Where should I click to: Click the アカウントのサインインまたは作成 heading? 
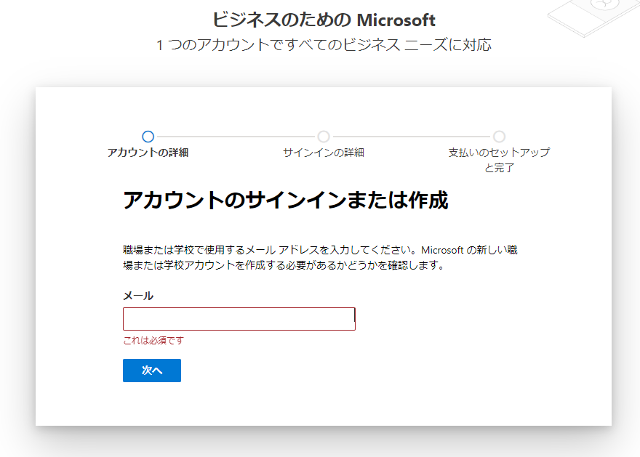pos(286,201)
